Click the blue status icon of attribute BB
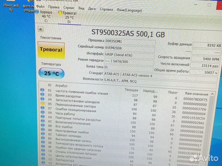 43,129
